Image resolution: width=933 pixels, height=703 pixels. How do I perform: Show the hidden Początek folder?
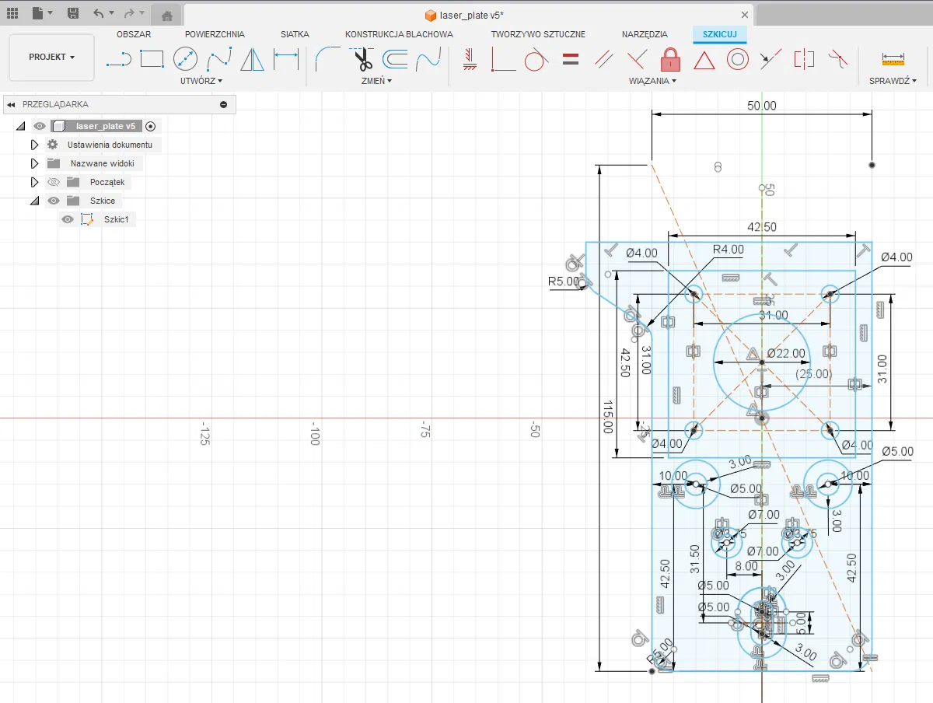[x=54, y=183]
